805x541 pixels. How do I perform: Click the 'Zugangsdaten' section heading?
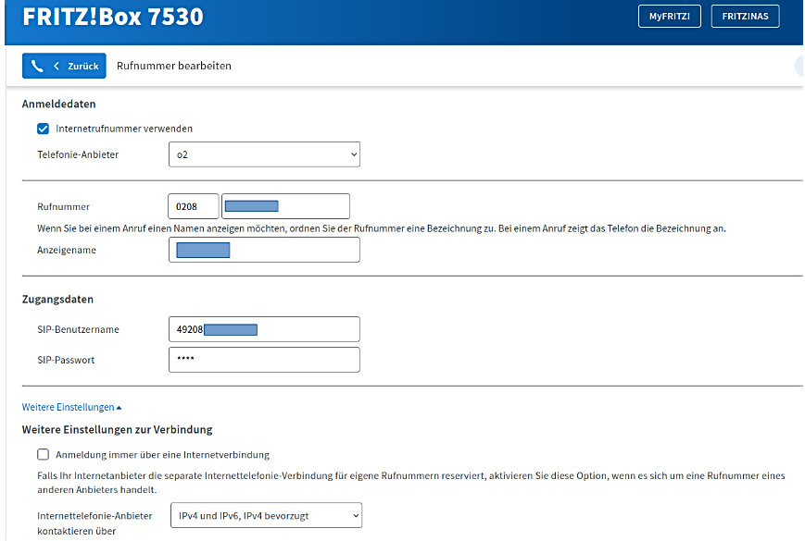58,300
